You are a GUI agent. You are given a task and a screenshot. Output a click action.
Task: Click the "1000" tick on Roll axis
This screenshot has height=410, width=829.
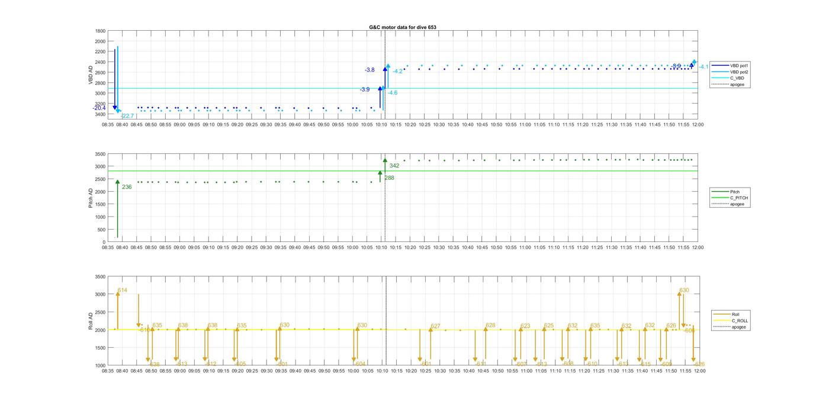(101, 365)
